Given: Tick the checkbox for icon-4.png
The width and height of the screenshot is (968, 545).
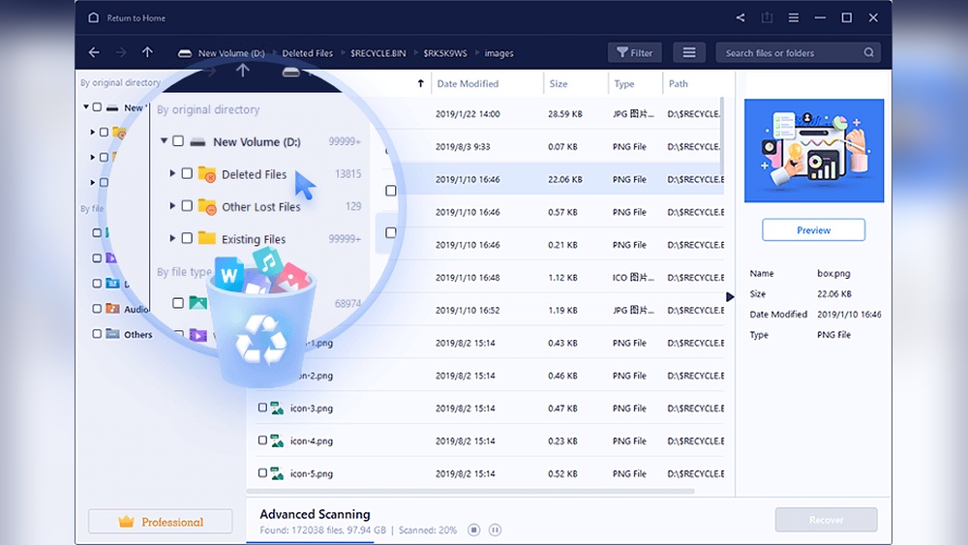Looking at the screenshot, I should (262, 440).
